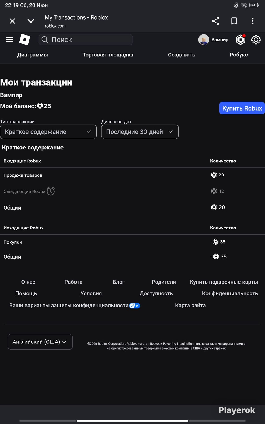Close the browser tab with X icon

12,21
